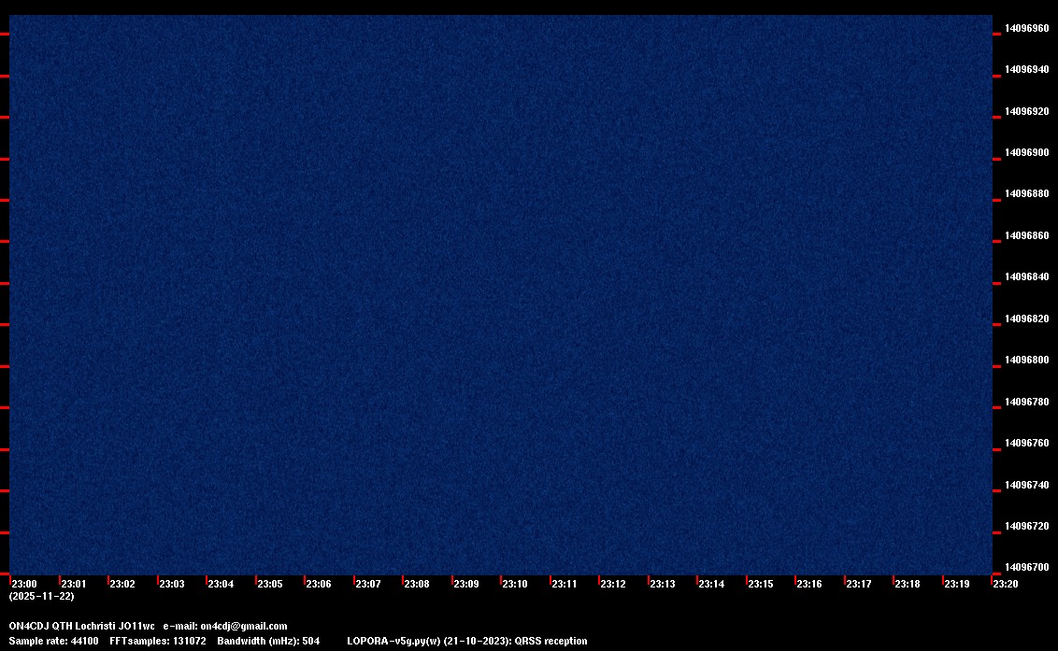The image size is (1058, 651).
Task: Click the 23:18 time axis label
Action: click(x=907, y=584)
